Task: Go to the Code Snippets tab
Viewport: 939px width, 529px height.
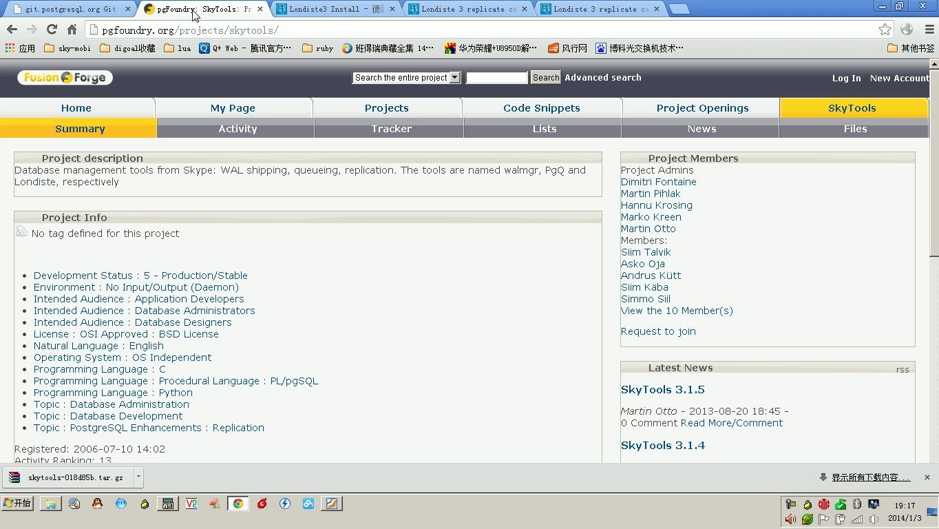Action: (542, 108)
